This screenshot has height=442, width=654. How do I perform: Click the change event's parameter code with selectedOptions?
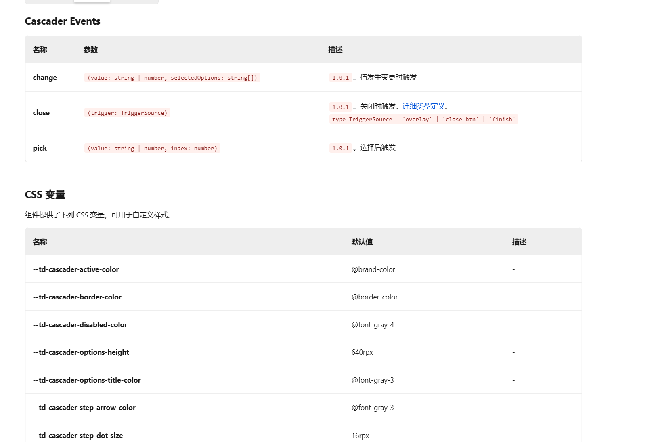(x=172, y=78)
